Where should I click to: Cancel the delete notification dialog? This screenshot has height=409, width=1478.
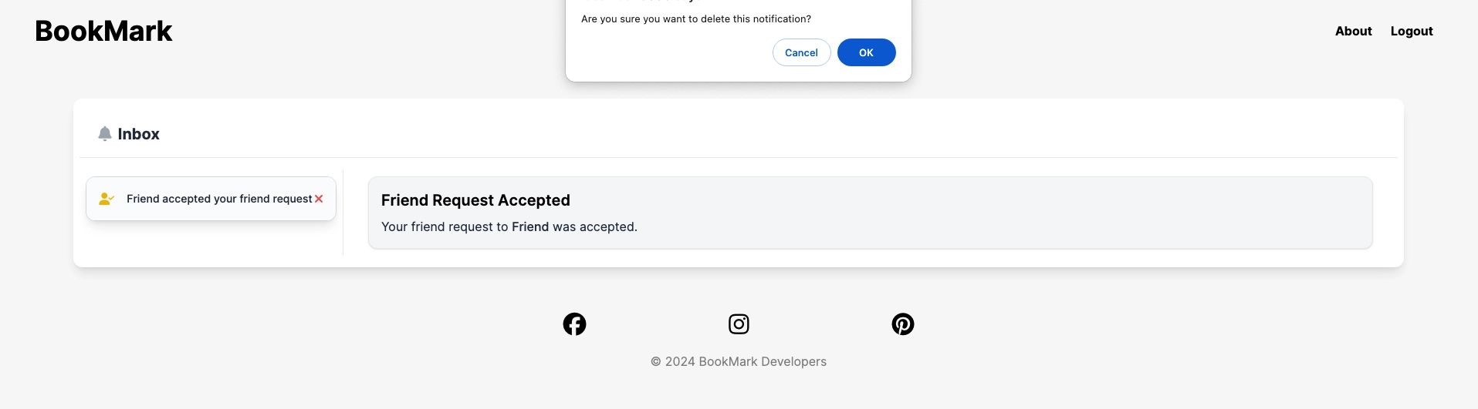(801, 52)
